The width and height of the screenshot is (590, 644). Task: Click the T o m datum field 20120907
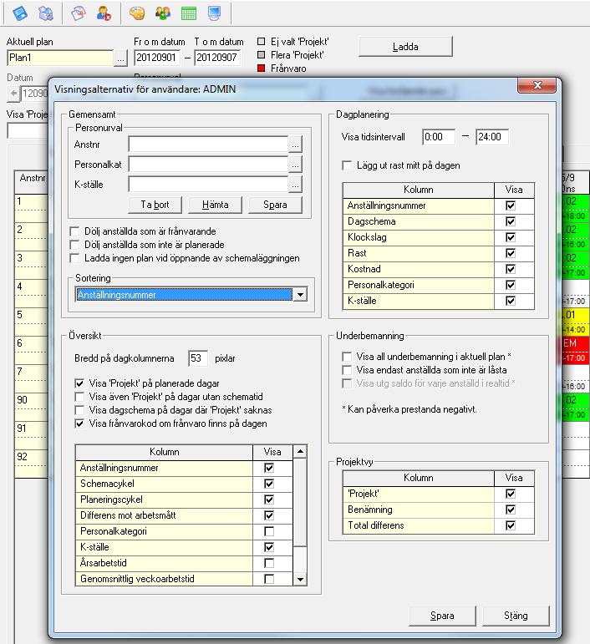pyautogui.click(x=217, y=58)
